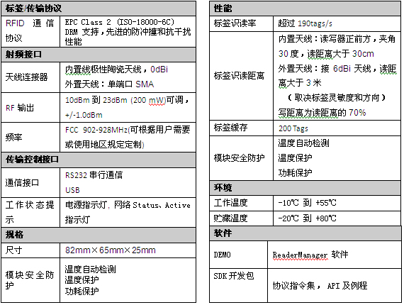
Task: Click the 'EPC Class 2 (ISO-18000-6C)' text
Action: tap(120, 22)
